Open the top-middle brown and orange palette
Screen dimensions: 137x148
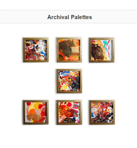pos(69,50)
